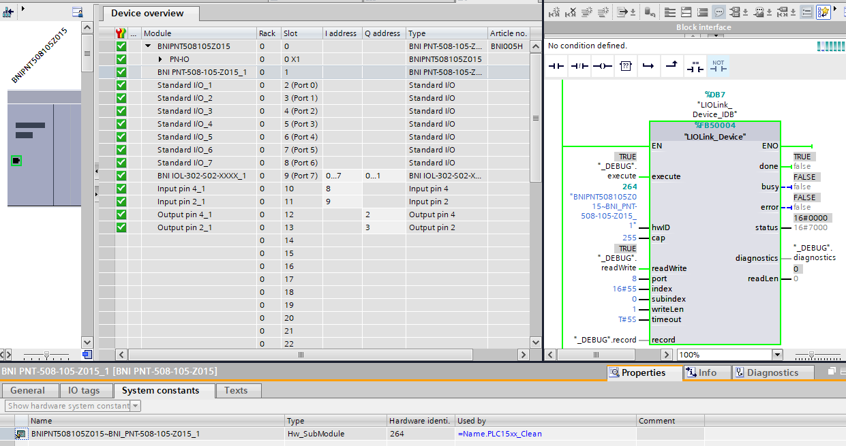Open the editor zoom percentage dropdown
The image size is (846, 446).
[776, 355]
